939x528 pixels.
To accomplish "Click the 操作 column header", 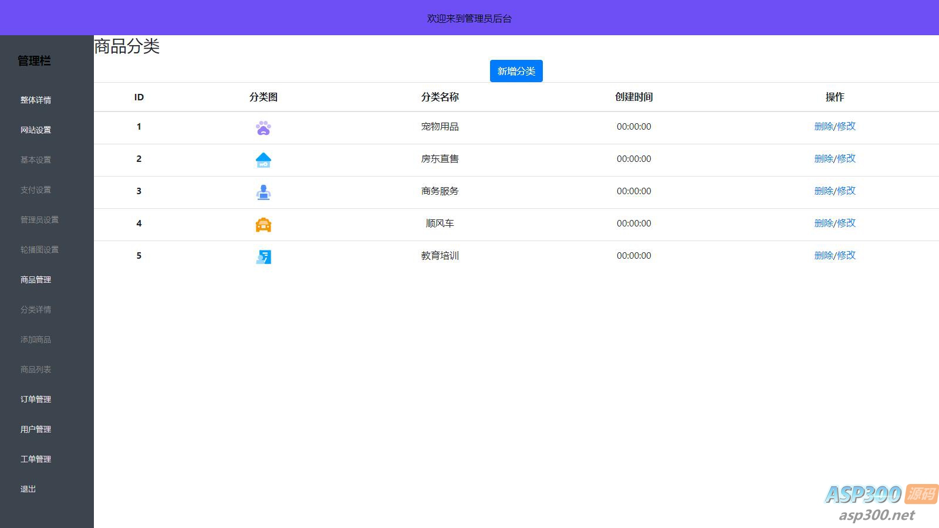I will pos(835,97).
